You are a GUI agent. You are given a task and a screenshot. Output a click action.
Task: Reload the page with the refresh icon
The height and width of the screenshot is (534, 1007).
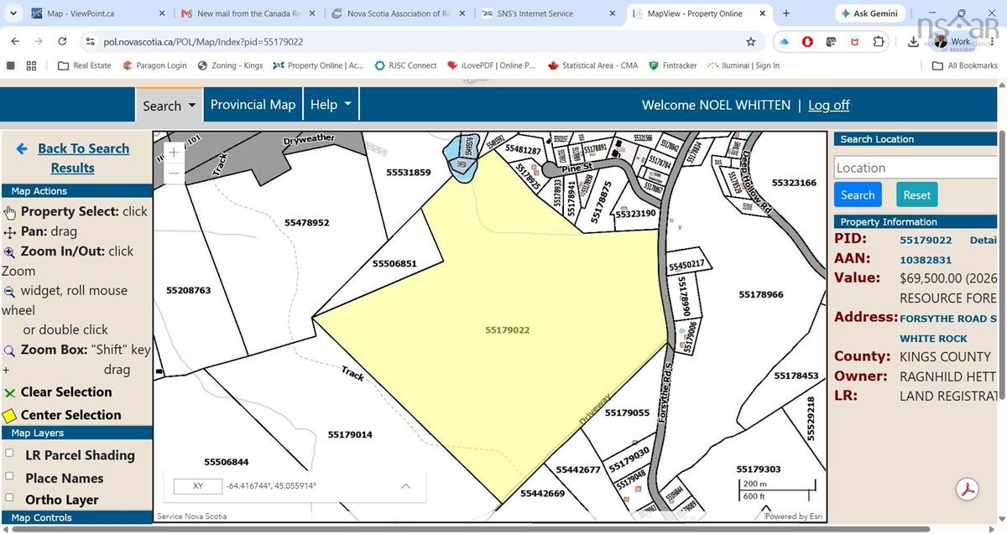click(62, 41)
